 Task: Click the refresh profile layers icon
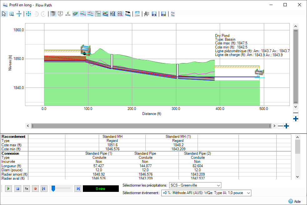(x=173, y=14)
